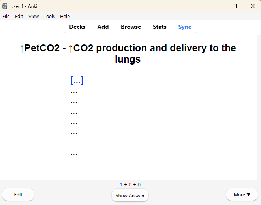Image resolution: width=261 pixels, height=205 pixels.
Task: Click Add to create a new card
Action: [103, 27]
